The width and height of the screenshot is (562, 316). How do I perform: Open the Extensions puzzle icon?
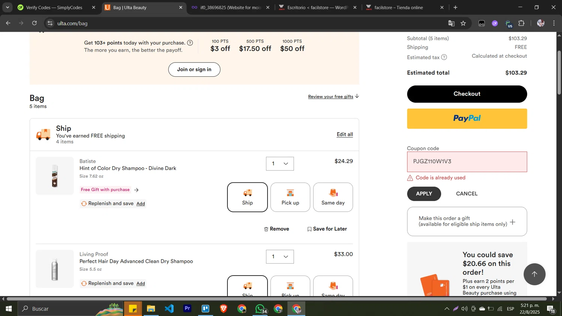pyautogui.click(x=522, y=23)
